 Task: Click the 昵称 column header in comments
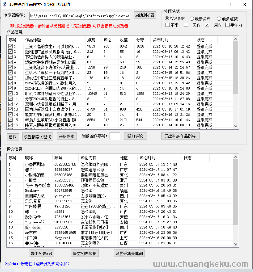tap(38, 158)
